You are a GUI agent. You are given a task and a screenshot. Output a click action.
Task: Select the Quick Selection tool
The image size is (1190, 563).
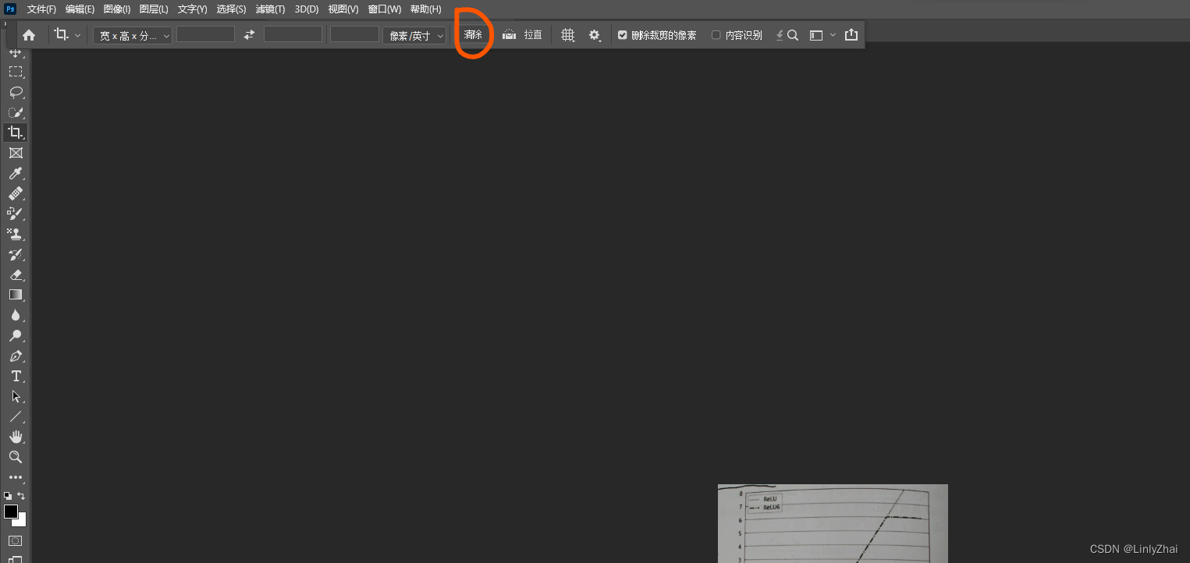16,112
